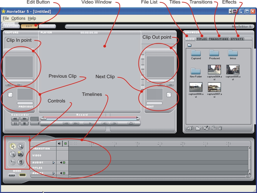Click the export-to-folder icon in Browser toolbar
The height and width of the screenshot is (193, 257).
pyautogui.click(x=206, y=128)
